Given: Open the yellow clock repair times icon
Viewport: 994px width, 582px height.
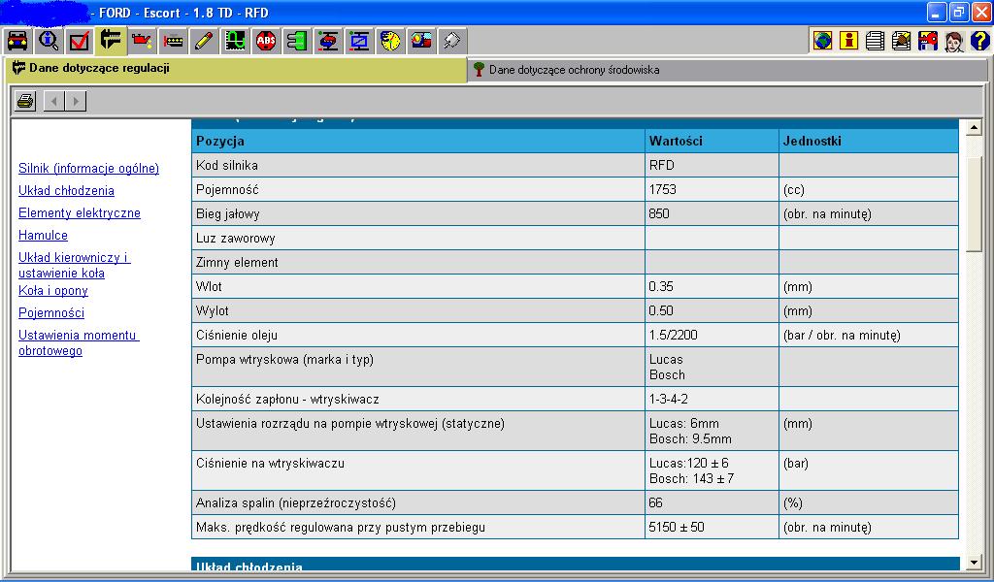Looking at the screenshot, I should [x=390, y=41].
